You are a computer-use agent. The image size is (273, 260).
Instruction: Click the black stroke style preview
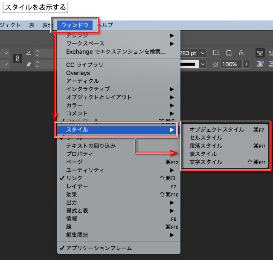pos(189,64)
